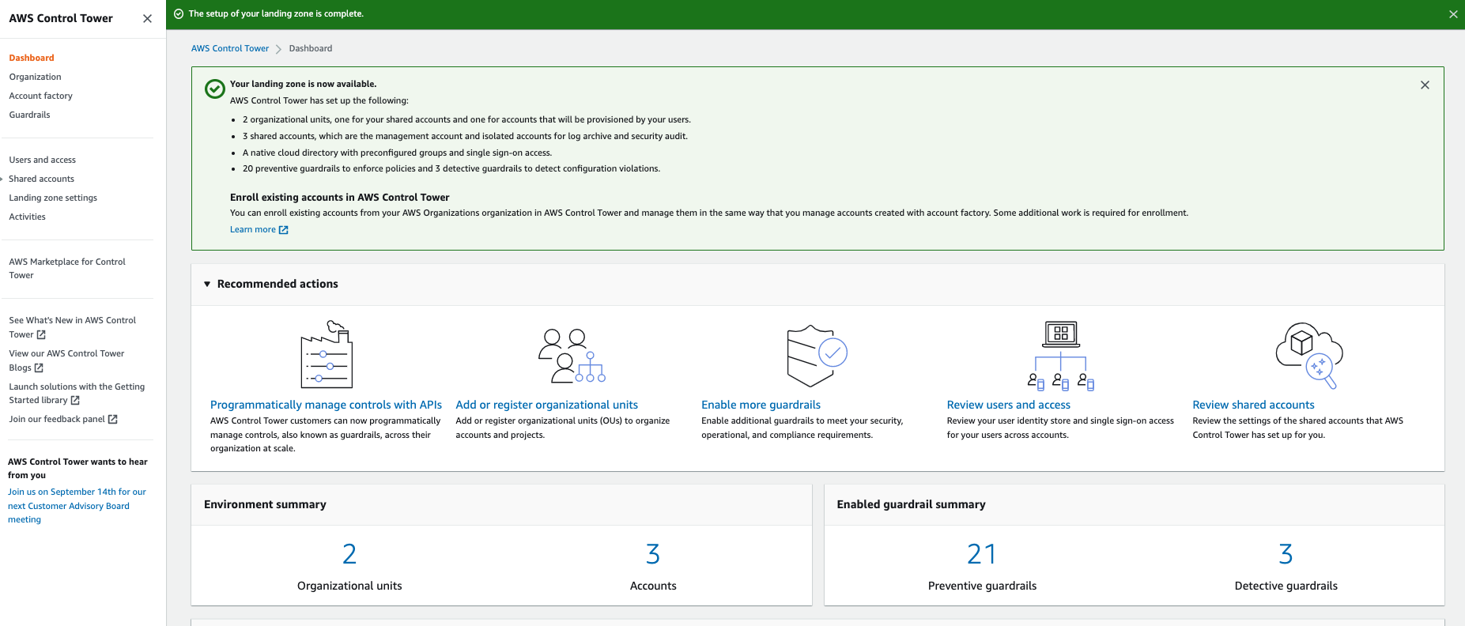1465x626 pixels.
Task: Navigate to Users and access
Action: pos(42,160)
